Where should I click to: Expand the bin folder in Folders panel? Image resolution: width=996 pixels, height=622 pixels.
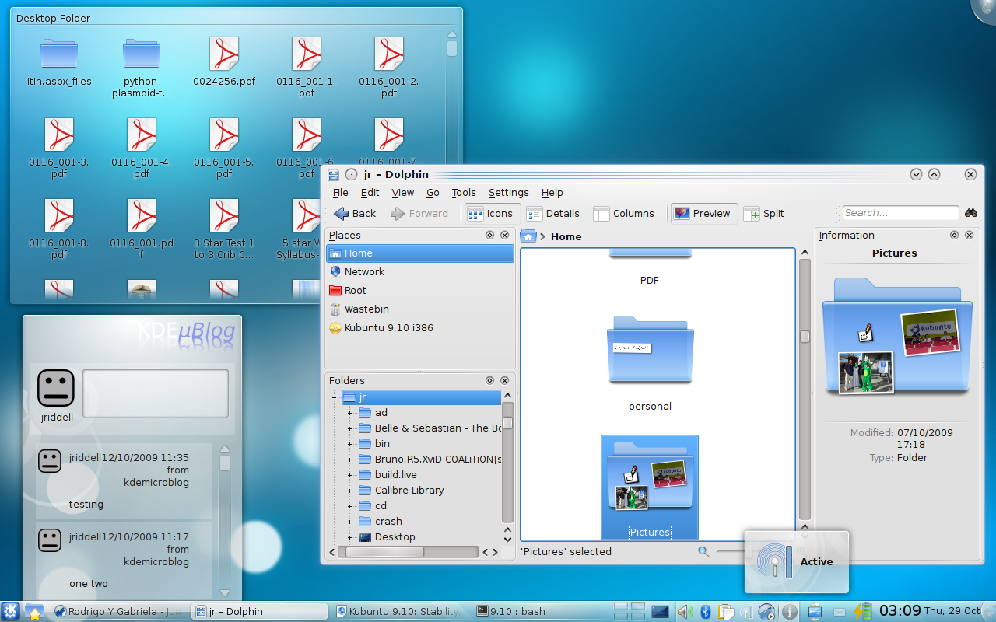tap(349, 443)
